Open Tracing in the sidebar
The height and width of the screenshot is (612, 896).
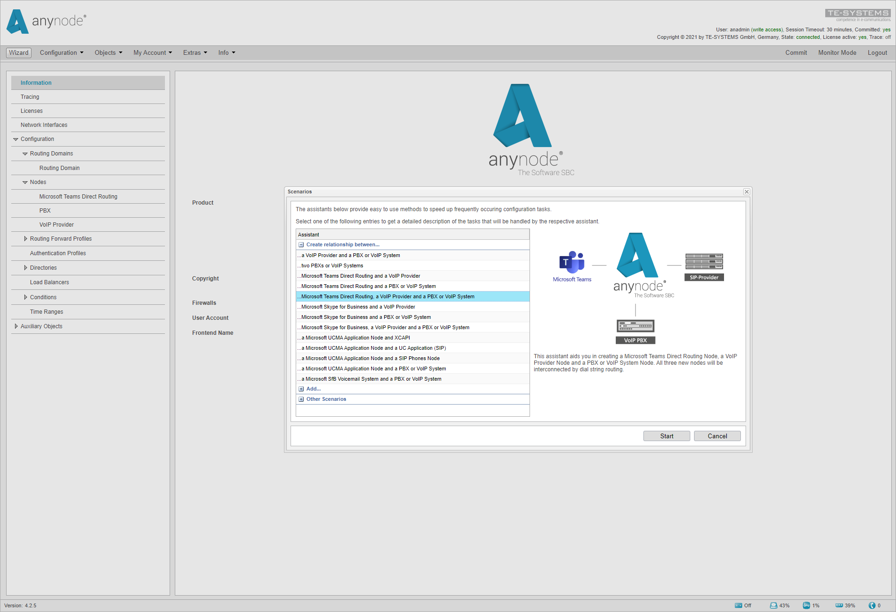[x=88, y=97]
